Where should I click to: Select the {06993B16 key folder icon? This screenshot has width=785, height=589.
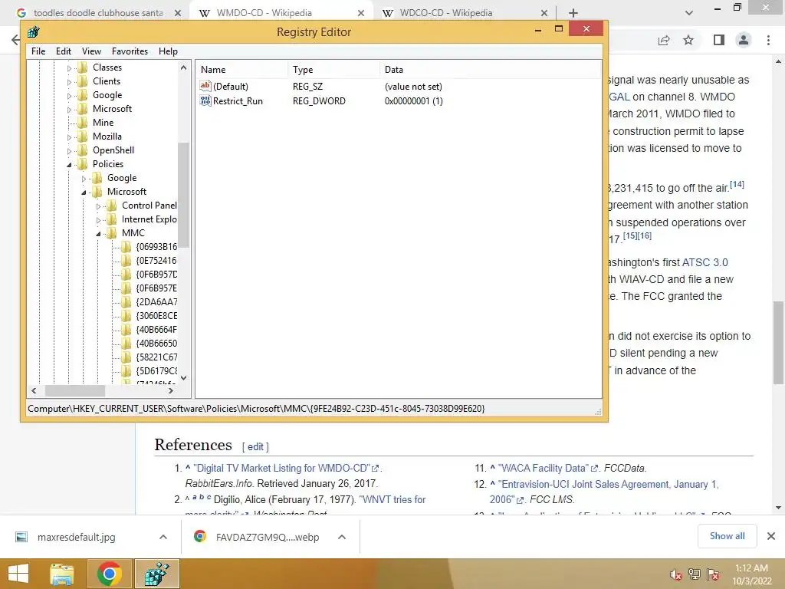pos(126,246)
